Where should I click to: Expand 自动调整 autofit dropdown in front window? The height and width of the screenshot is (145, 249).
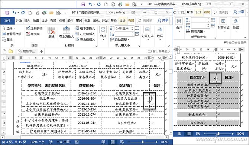(x=120, y=39)
